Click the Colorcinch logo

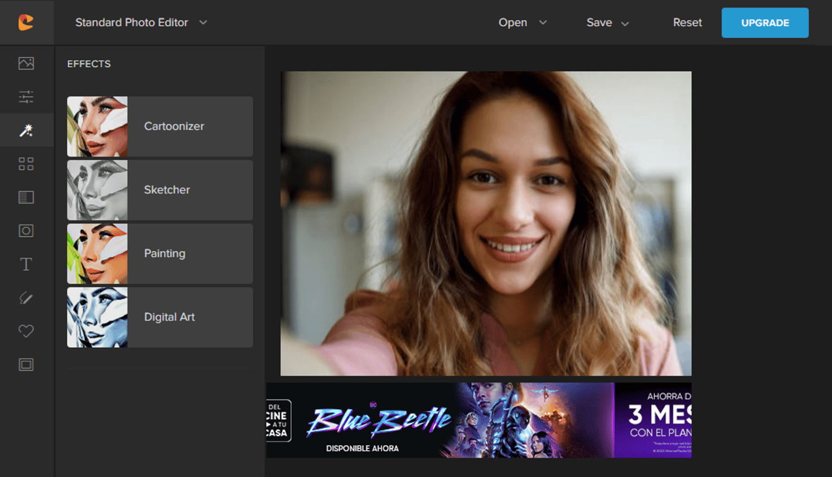27,22
